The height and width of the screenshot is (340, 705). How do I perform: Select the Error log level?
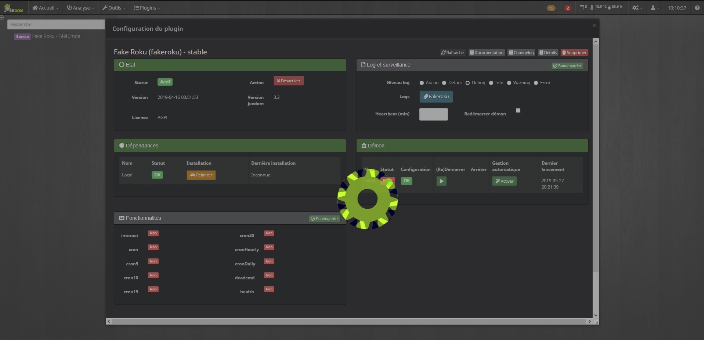[536, 83]
